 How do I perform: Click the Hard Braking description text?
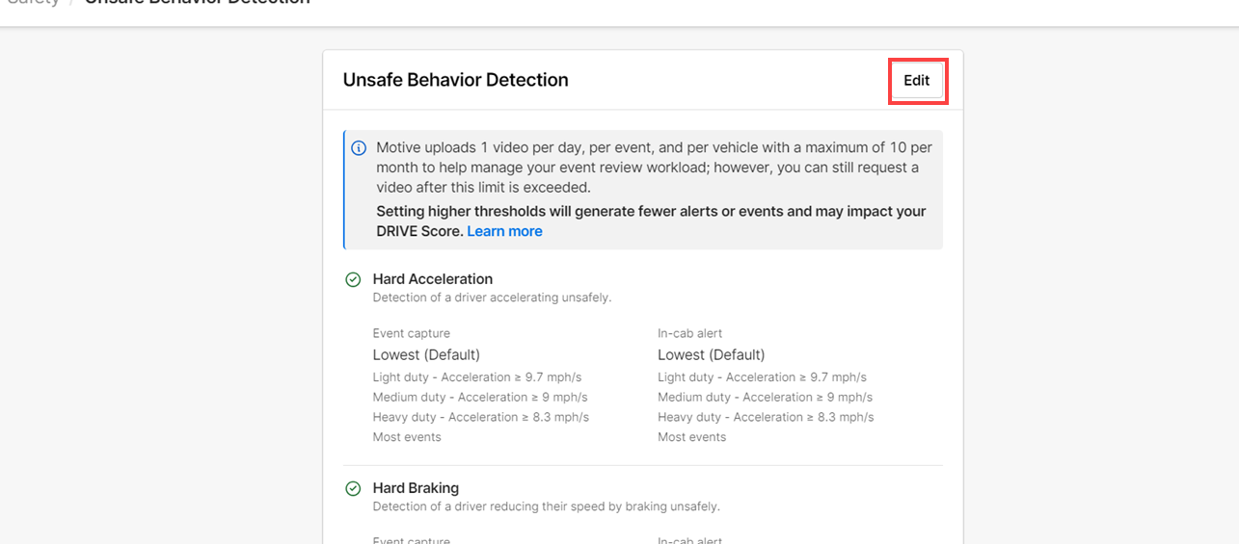tap(546, 506)
